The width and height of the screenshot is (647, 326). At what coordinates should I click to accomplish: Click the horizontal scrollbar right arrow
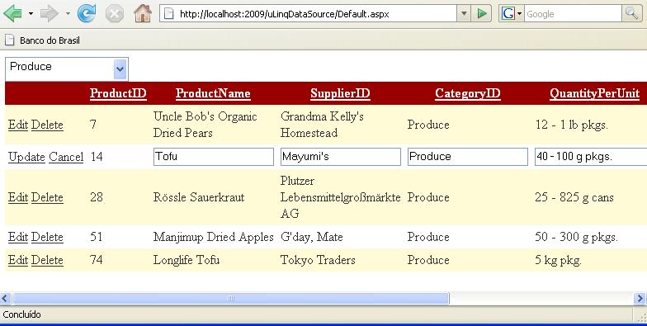640,299
